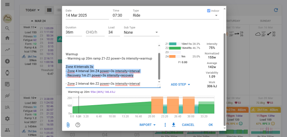This screenshot has width=287, height=137.
Task: Open the help question mark icon
Action: coord(78,125)
